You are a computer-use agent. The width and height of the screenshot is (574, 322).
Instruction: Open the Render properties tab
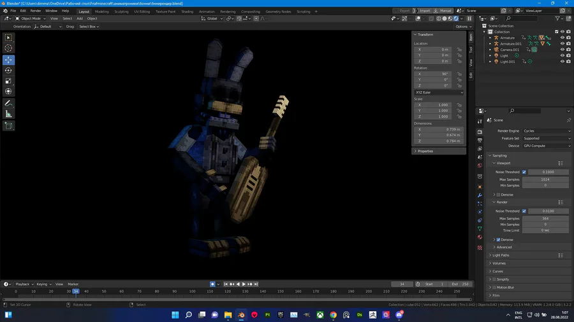[480, 132]
